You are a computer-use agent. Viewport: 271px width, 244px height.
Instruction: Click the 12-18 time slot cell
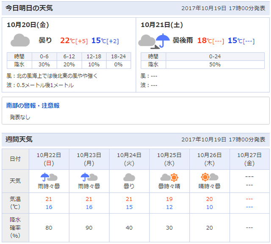pyautogui.click(x=94, y=56)
